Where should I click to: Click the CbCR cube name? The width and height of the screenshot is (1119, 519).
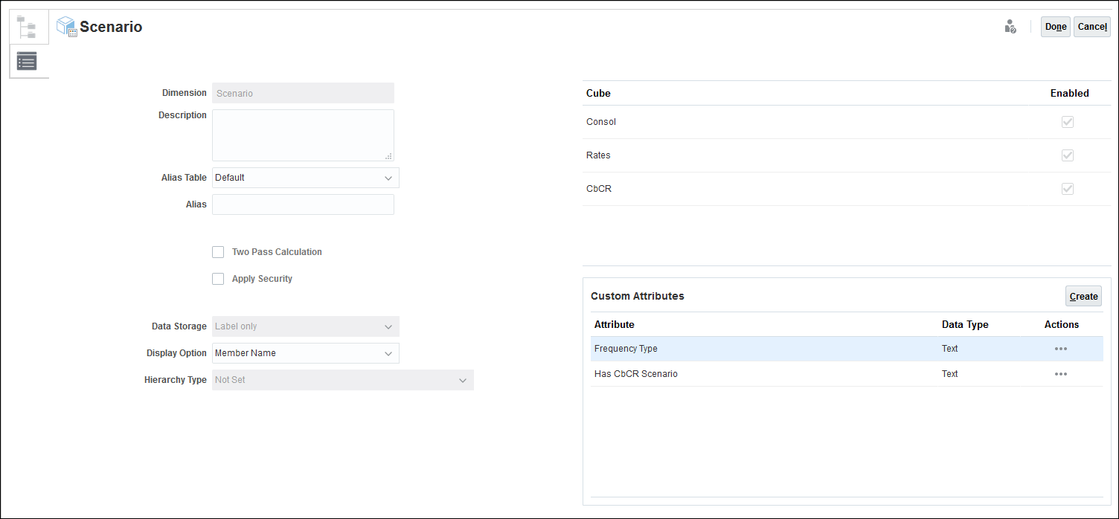coord(599,189)
